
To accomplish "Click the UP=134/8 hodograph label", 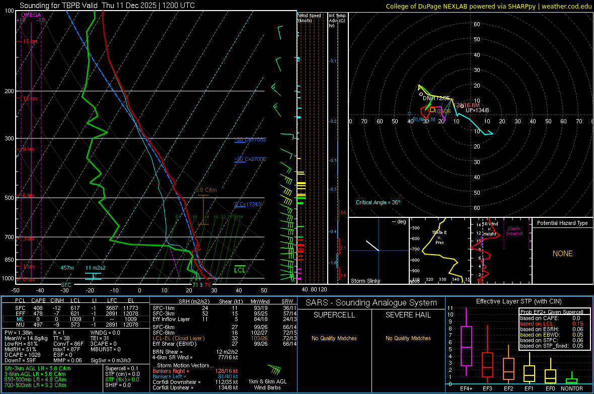I will point(477,110).
